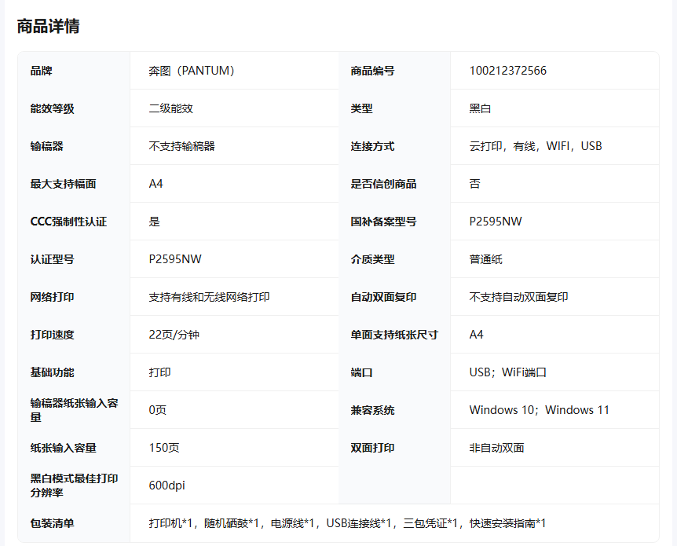677x546 pixels.
Task: Select the 输稿器纸张输入容量 label
Action: point(74,410)
